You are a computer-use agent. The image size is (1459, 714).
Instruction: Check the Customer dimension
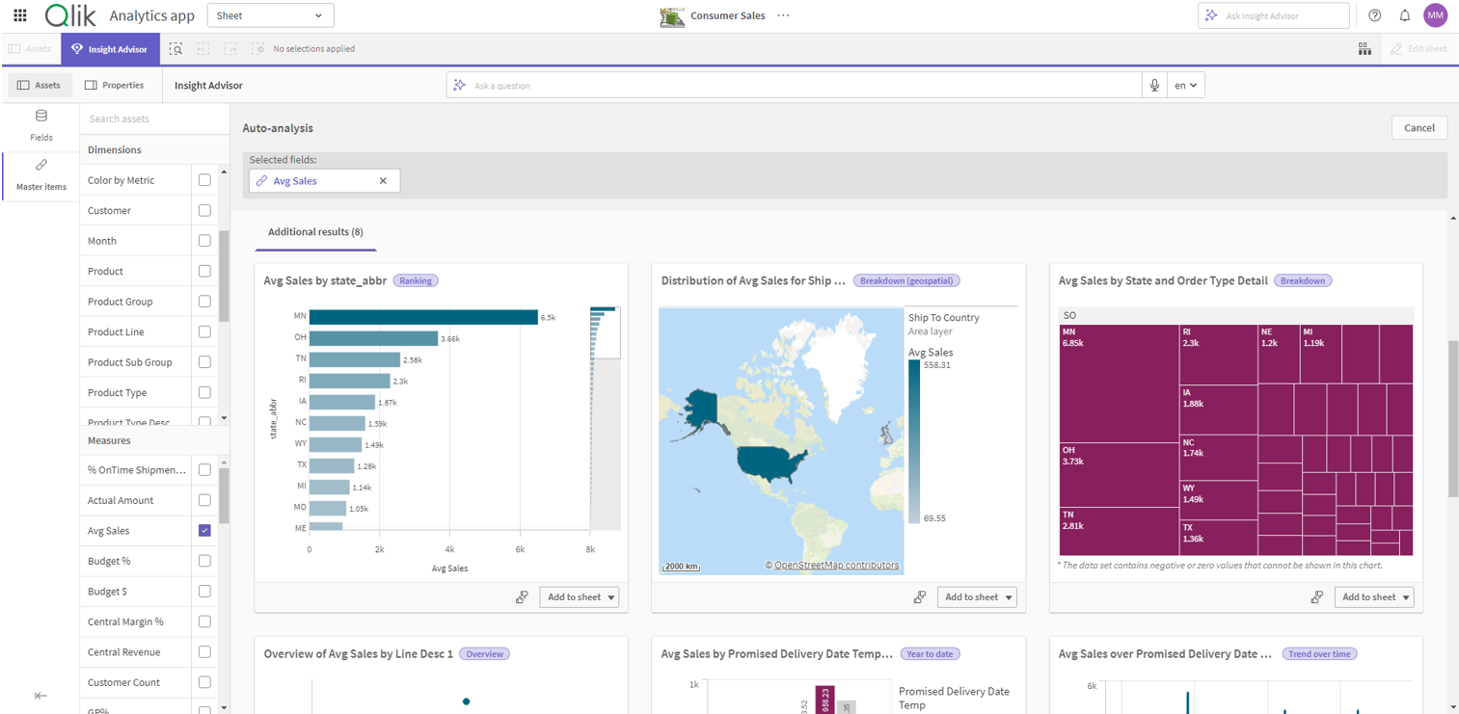tap(204, 210)
